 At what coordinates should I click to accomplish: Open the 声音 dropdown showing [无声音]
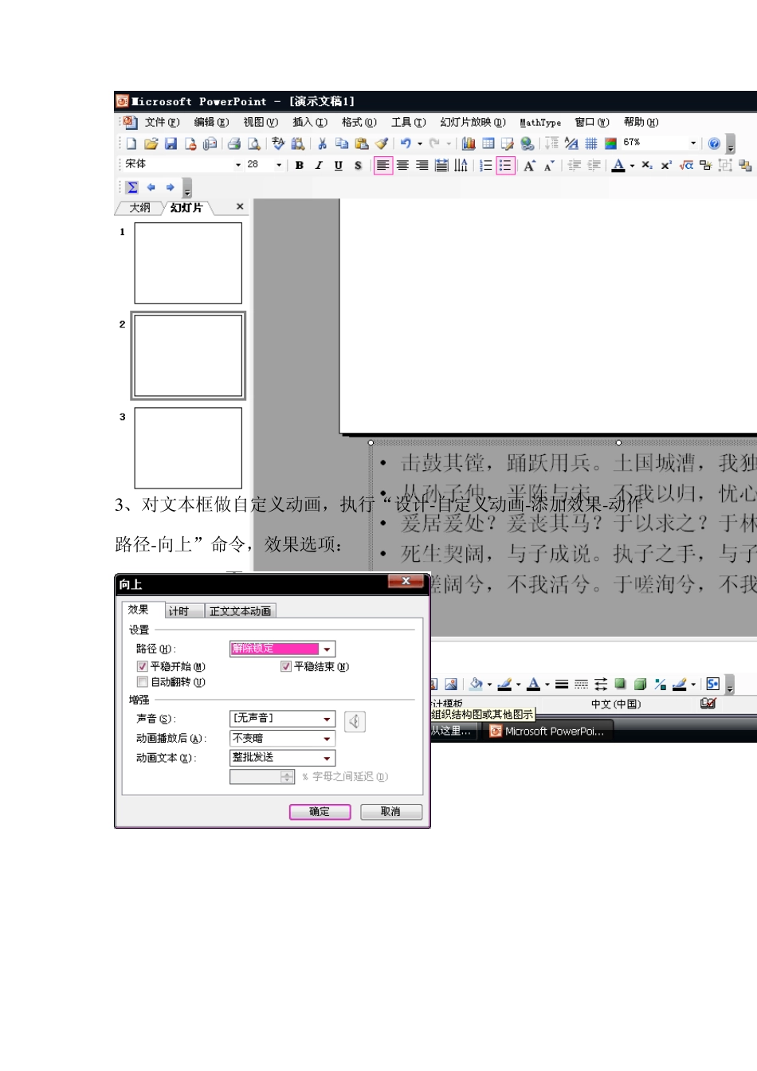(327, 719)
